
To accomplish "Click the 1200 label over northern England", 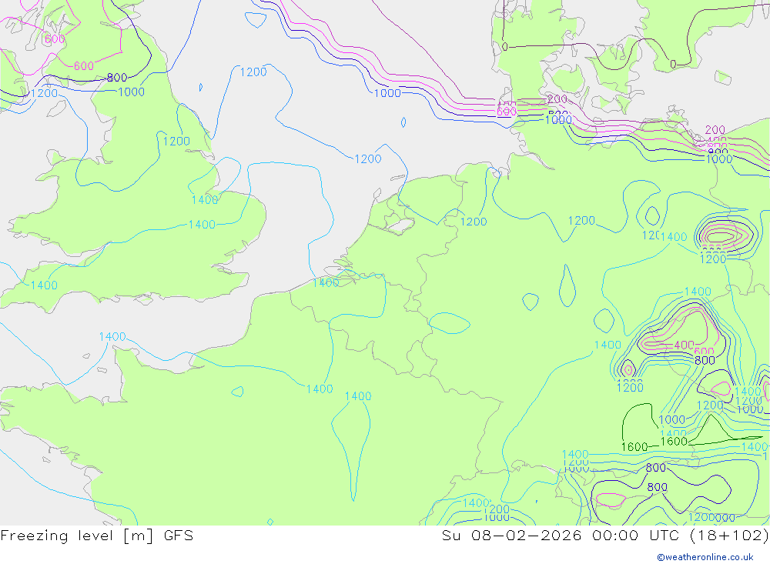I will (x=176, y=142).
